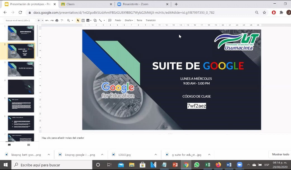Switch to the Posasistente - Zoom tab
This screenshot has height=170, width=291.
tap(141, 4)
